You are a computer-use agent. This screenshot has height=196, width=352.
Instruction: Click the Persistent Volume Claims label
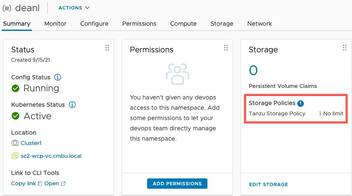click(x=283, y=86)
